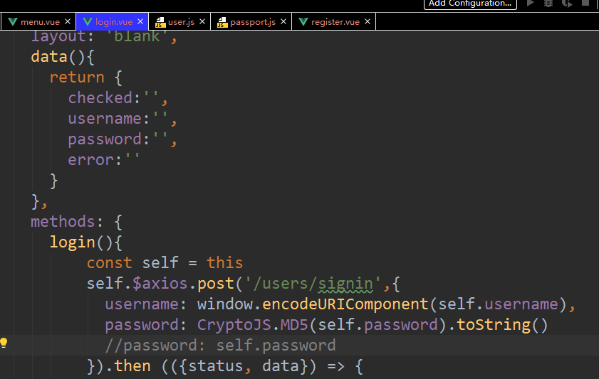Open the user.js tab

[179, 22]
